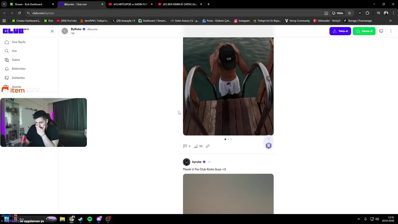This screenshot has width=398, height=224.
Task: Open the gray image of Thank U post
Action: pyautogui.click(x=228, y=194)
